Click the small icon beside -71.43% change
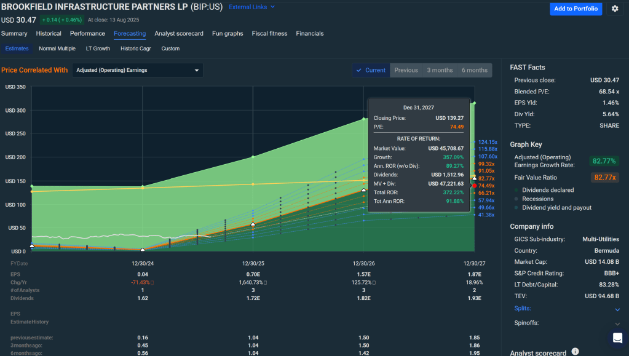Screen dimensions: 629x356 [152, 282]
